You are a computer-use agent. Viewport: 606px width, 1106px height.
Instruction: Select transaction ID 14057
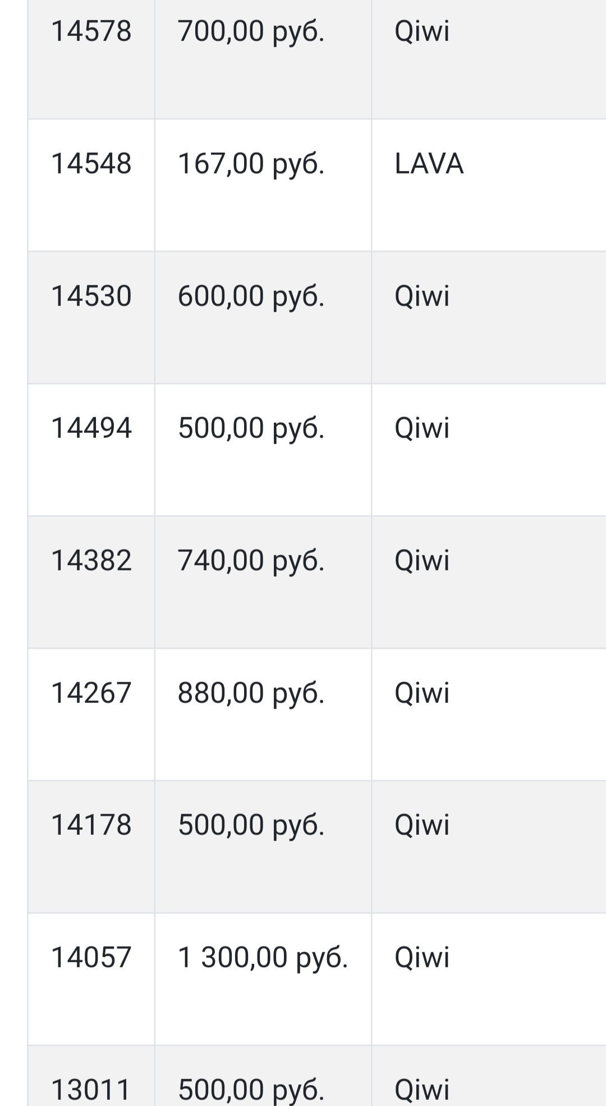[x=91, y=958]
